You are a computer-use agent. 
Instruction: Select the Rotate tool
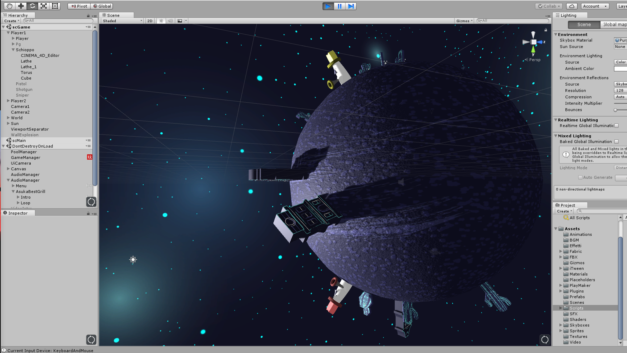tap(32, 6)
